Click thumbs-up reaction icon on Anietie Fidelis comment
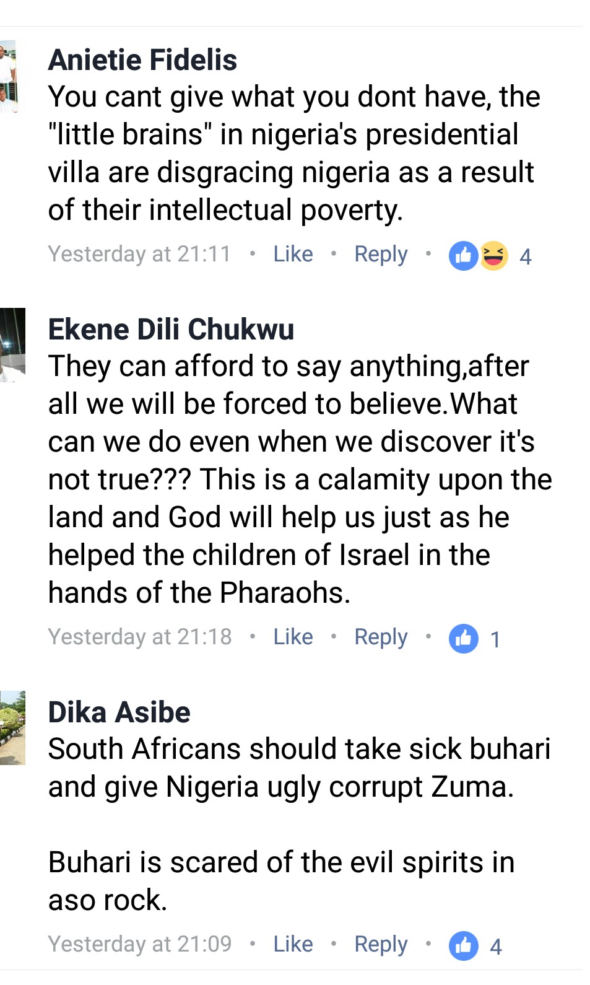Screen dimensions: 590x985 pyautogui.click(x=463, y=255)
